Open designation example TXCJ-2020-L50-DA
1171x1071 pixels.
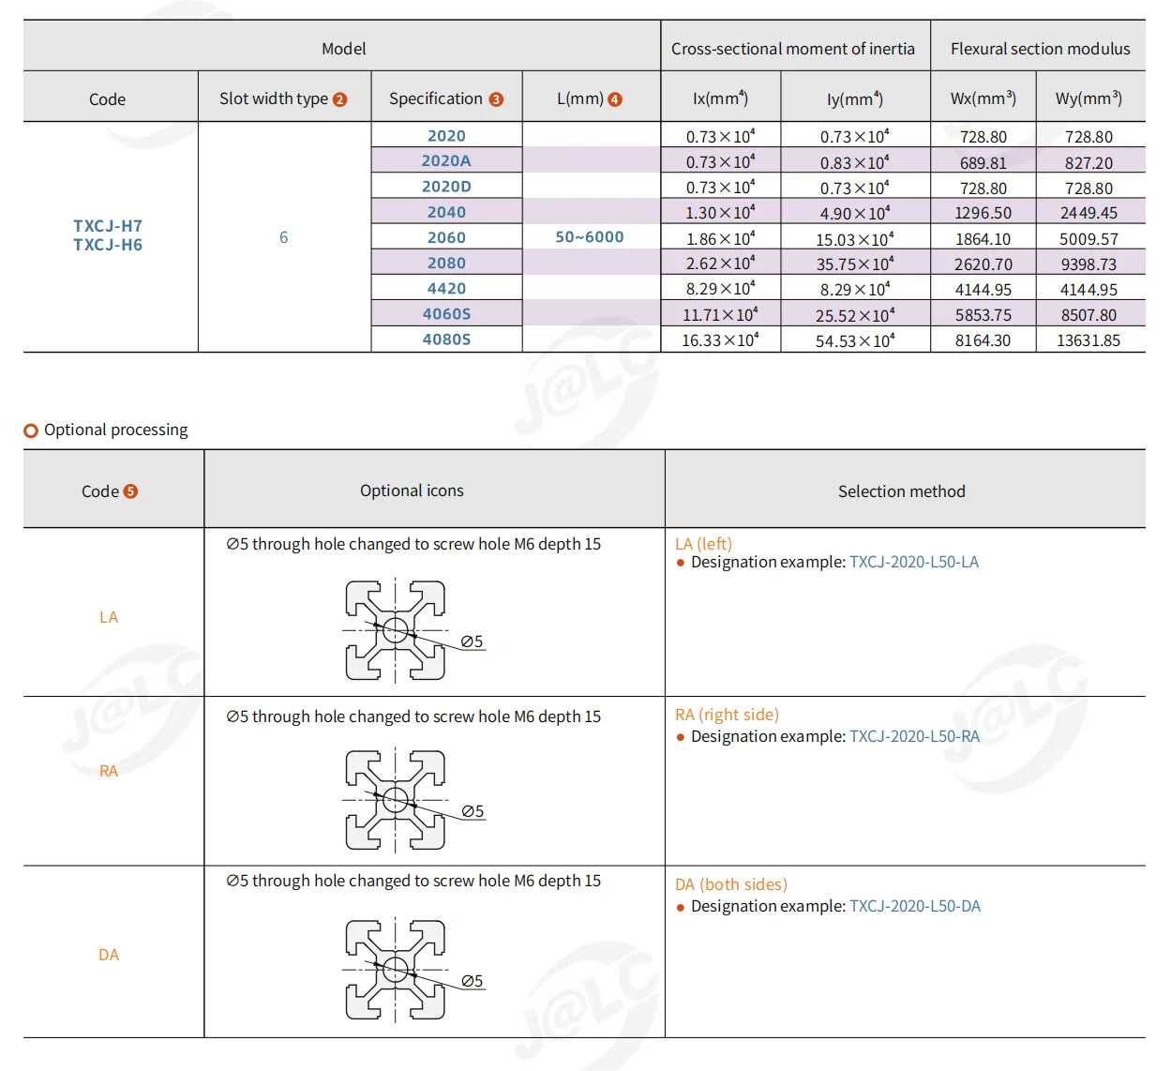pyautogui.click(x=915, y=907)
